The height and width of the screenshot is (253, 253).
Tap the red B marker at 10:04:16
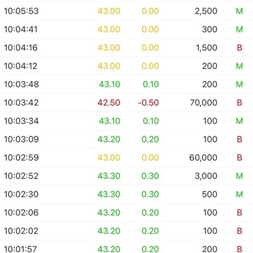(240, 48)
